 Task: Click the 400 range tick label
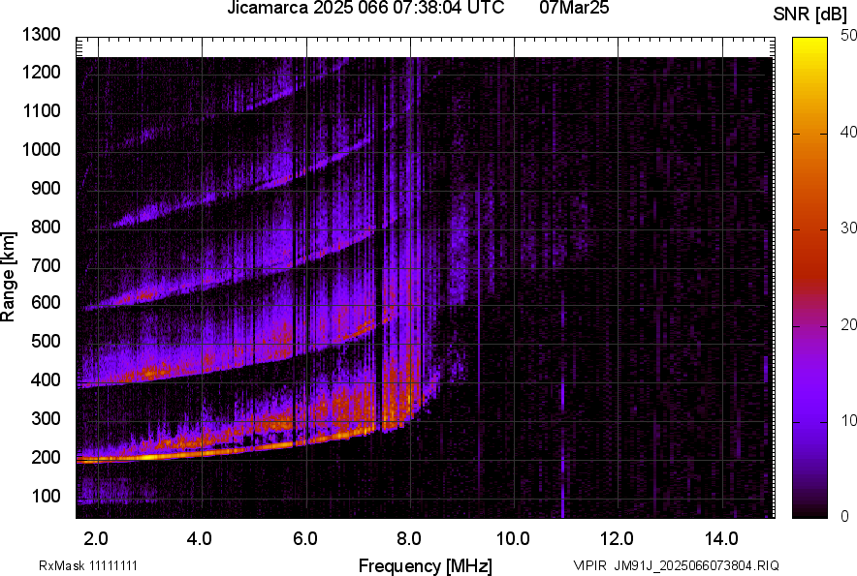pyautogui.click(x=45, y=380)
